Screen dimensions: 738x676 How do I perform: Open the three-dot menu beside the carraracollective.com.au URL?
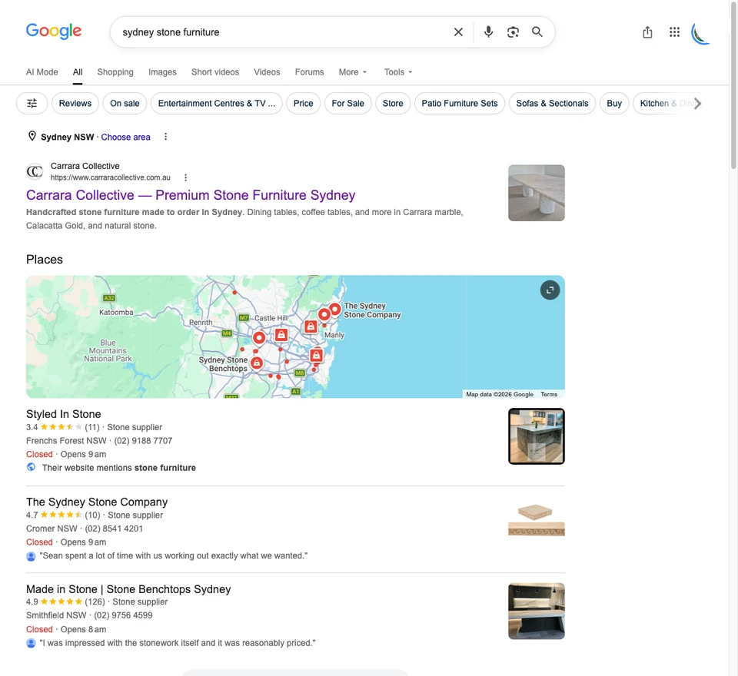coord(185,177)
